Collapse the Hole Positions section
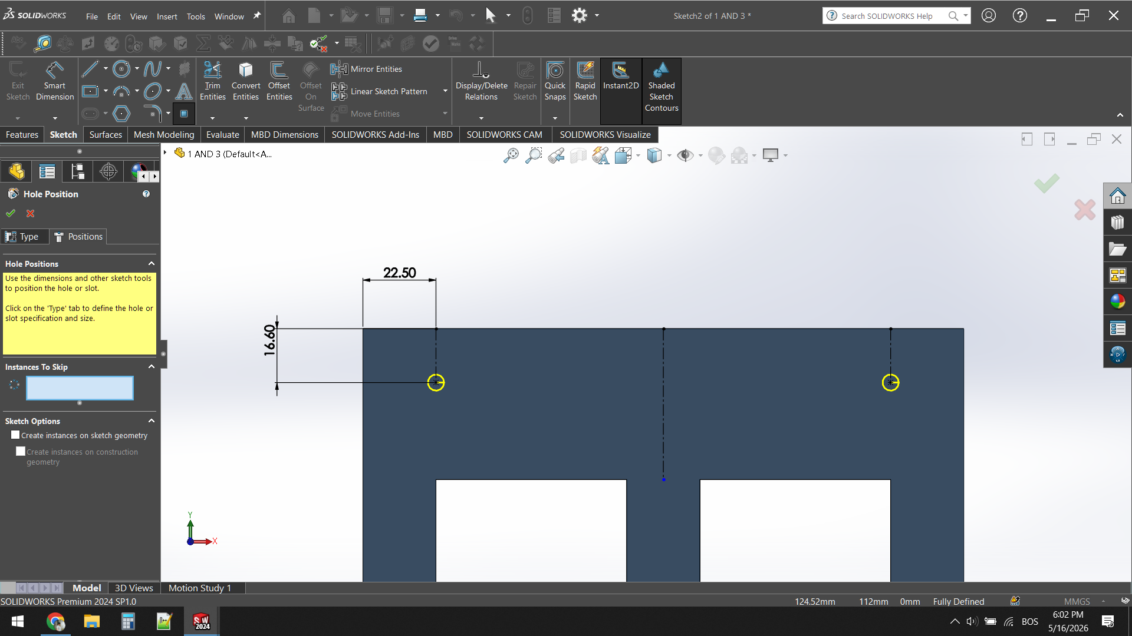This screenshot has width=1132, height=636. pyautogui.click(x=152, y=264)
